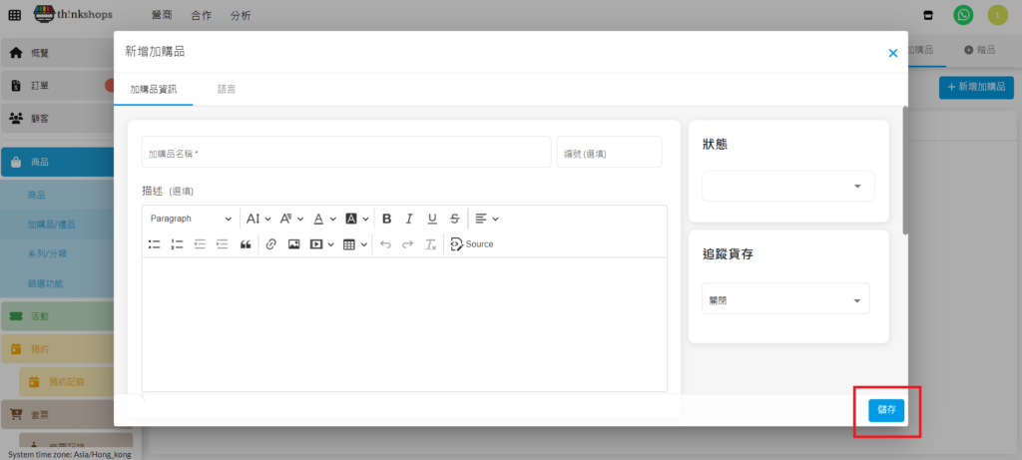Insert a bulleted list
Screen dimensions: 1022x460
pyautogui.click(x=155, y=244)
